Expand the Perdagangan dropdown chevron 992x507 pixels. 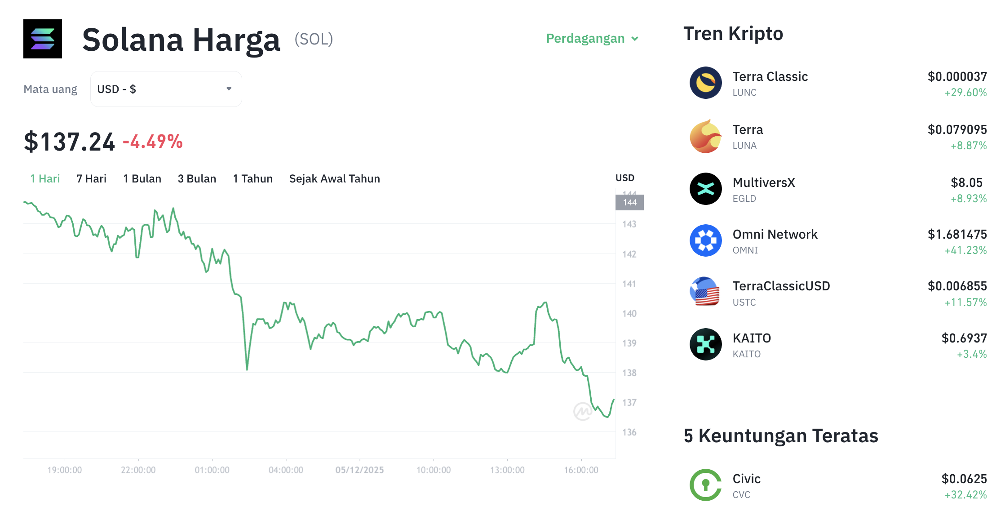click(635, 39)
